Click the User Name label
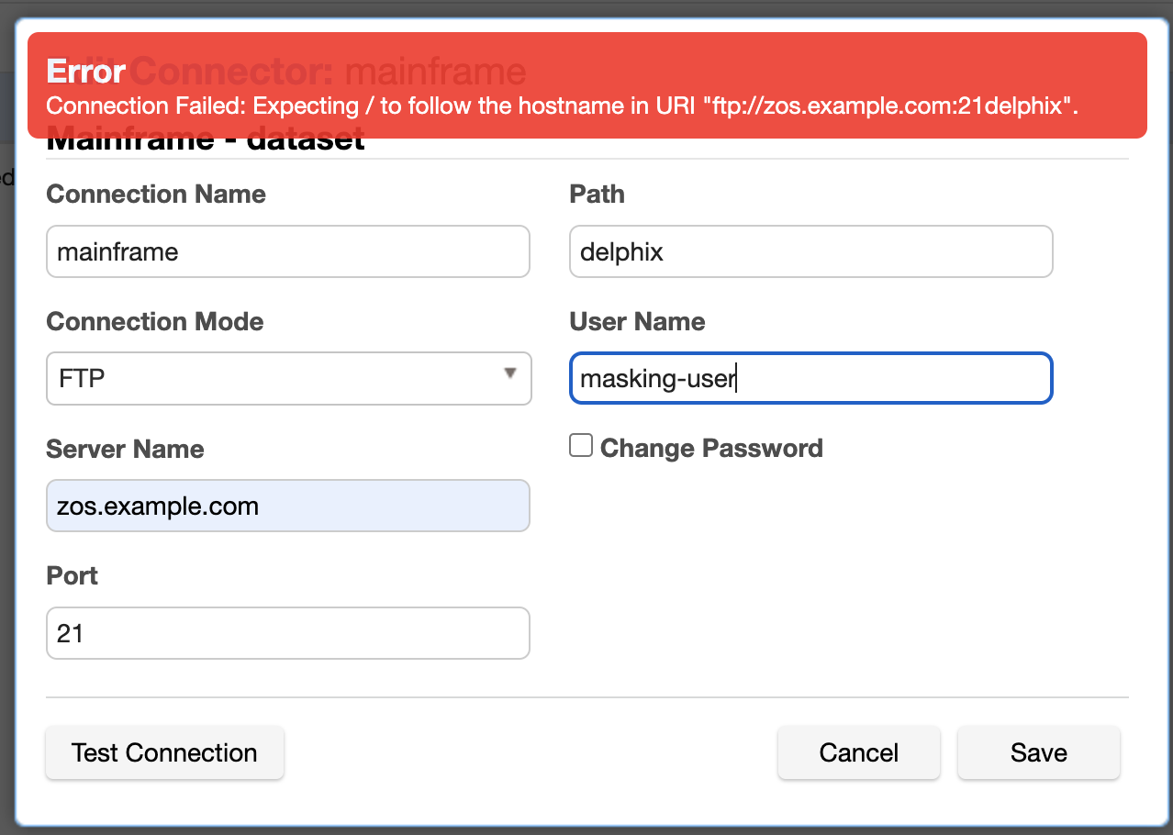 coord(637,322)
